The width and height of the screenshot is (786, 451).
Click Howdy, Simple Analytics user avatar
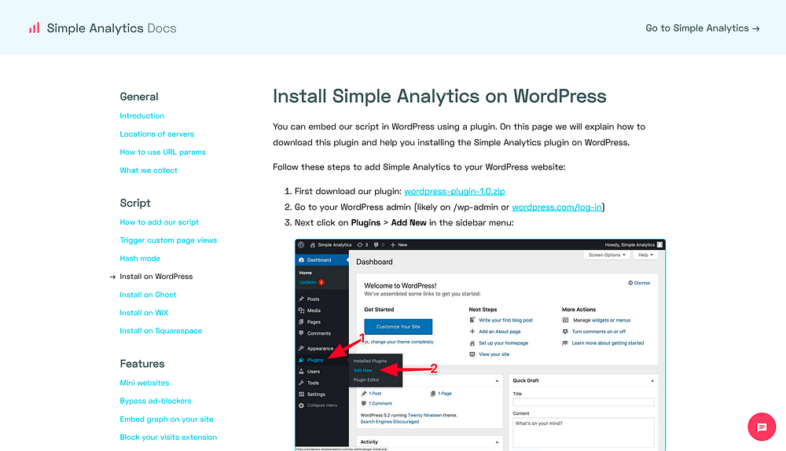click(659, 244)
